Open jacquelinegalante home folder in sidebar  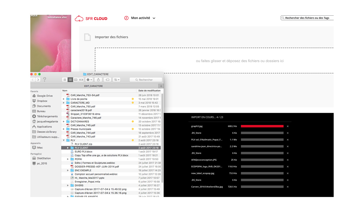point(45,121)
